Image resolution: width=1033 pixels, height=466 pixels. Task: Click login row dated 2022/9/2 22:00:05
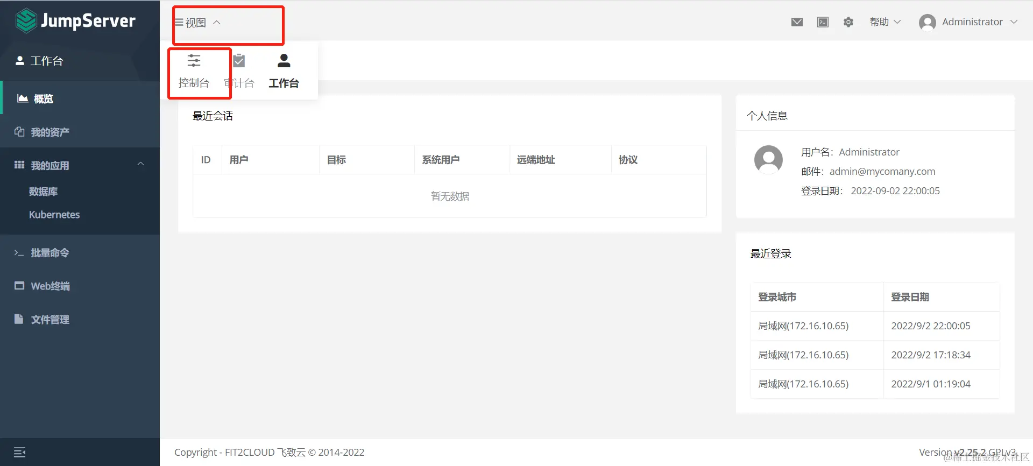(875, 326)
